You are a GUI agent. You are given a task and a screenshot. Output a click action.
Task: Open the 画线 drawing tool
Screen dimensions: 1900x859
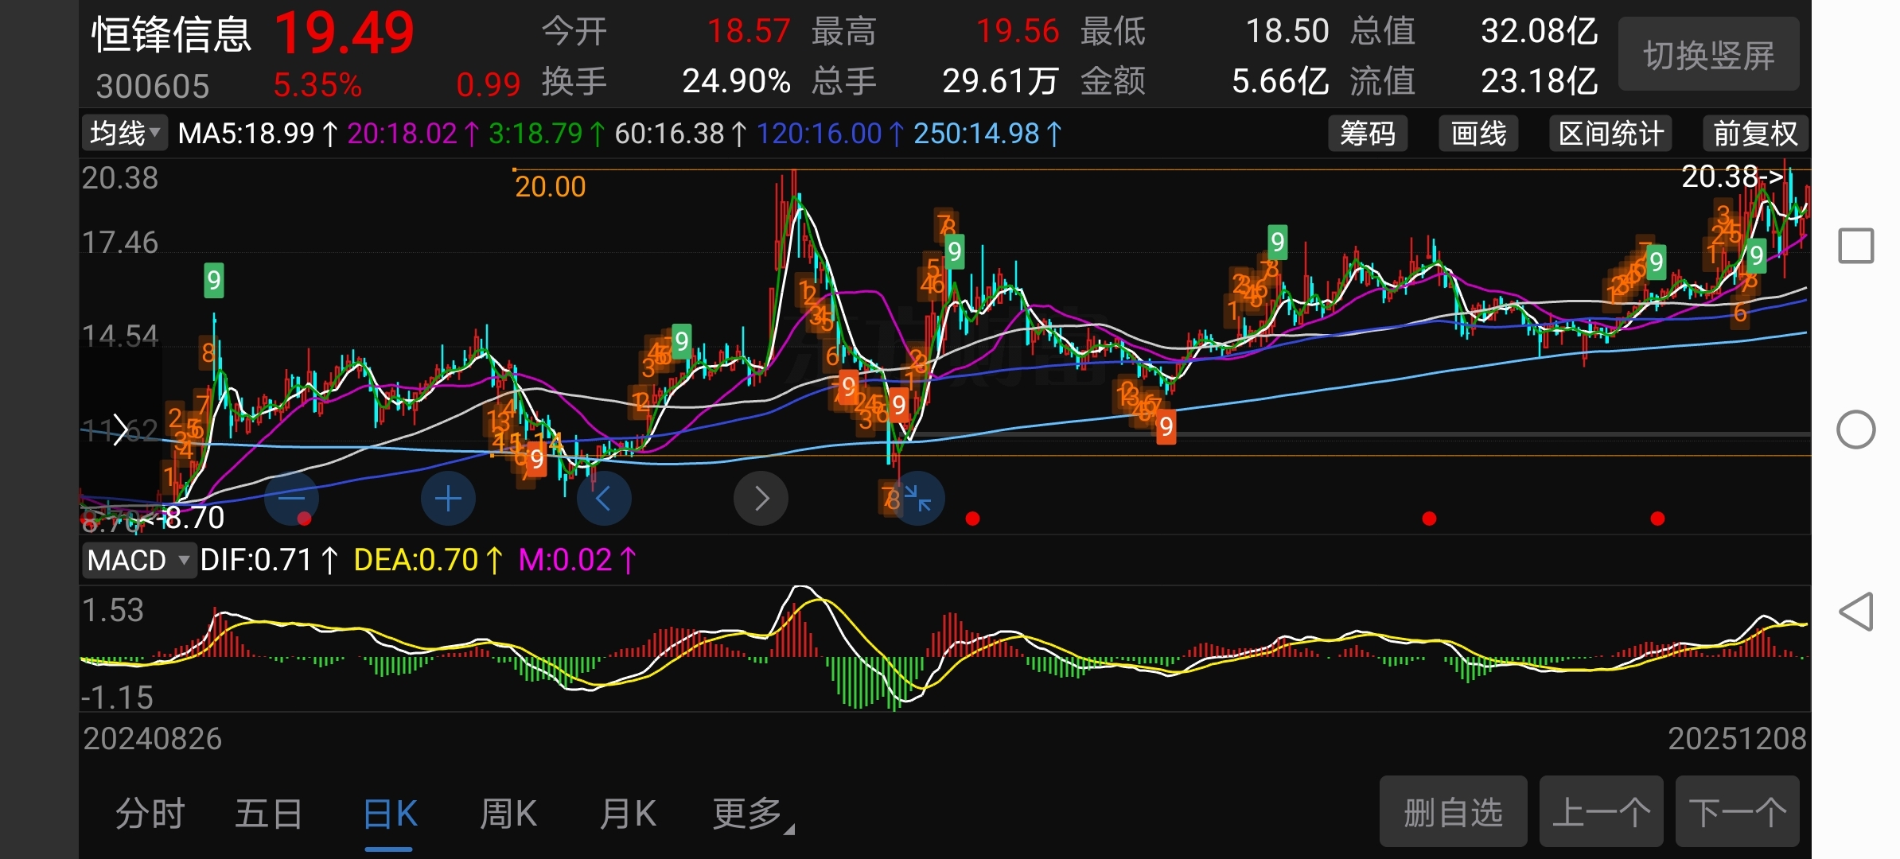1478,134
